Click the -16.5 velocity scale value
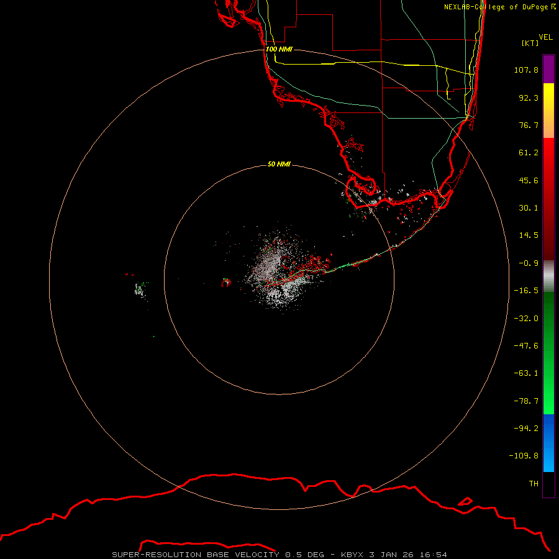Viewport: 559px width, 559px height. click(526, 291)
